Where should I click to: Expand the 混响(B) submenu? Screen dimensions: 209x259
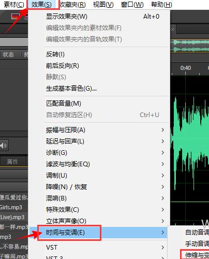[99, 198]
